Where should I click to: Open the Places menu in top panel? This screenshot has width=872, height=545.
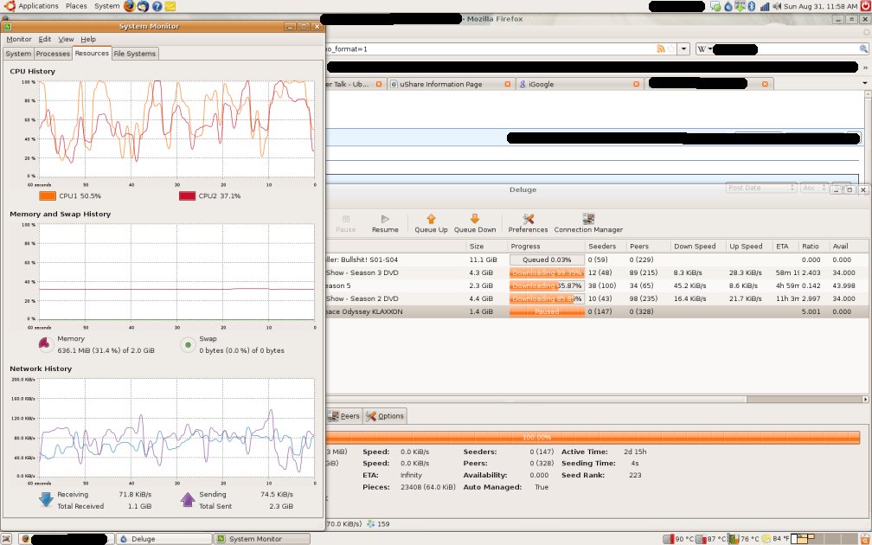point(76,6)
